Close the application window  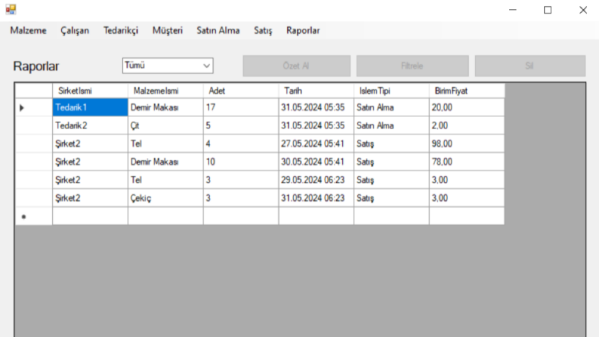pyautogui.click(x=583, y=10)
